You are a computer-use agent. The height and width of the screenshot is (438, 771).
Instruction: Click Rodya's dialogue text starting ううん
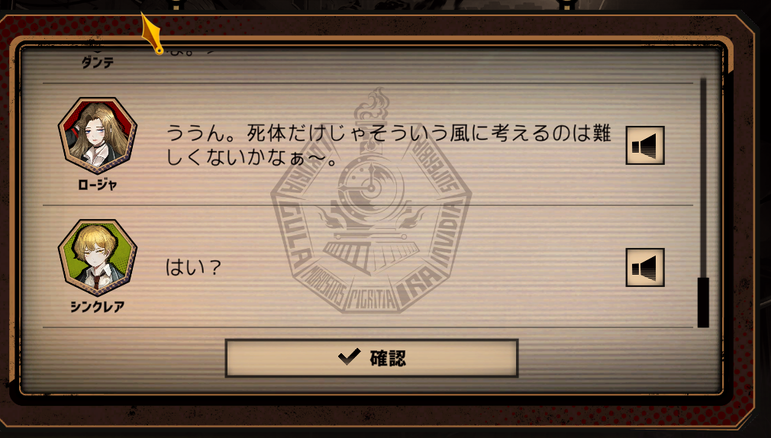click(389, 145)
